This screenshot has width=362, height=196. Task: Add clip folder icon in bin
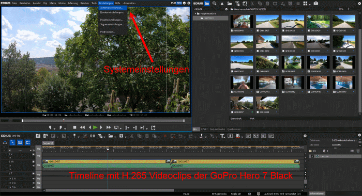(x=230, y=4)
